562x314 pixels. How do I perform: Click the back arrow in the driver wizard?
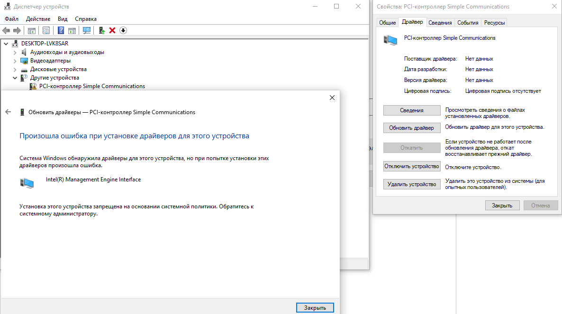pyautogui.click(x=8, y=112)
